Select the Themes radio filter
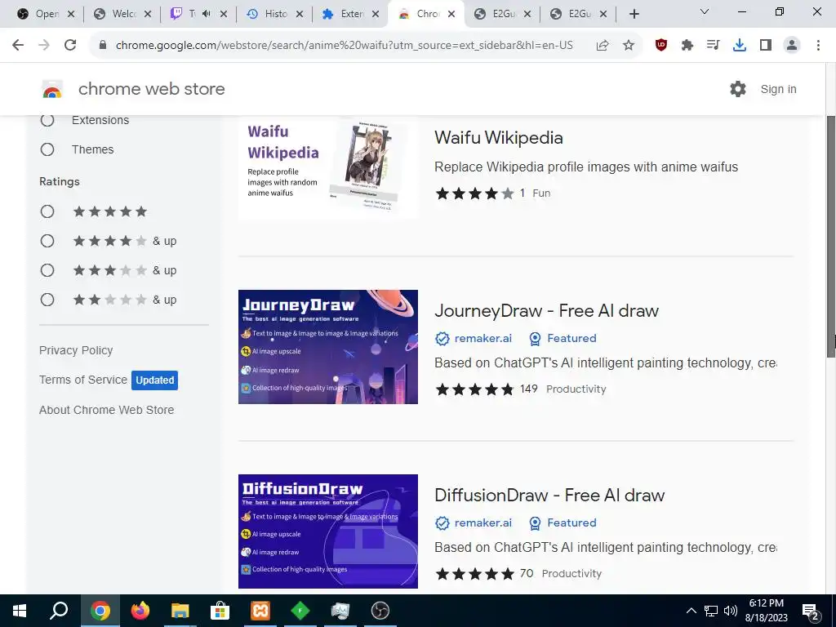The image size is (836, 627). tap(47, 149)
